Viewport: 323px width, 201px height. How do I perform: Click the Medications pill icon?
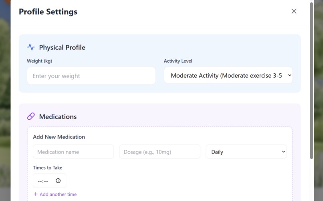pyautogui.click(x=31, y=116)
